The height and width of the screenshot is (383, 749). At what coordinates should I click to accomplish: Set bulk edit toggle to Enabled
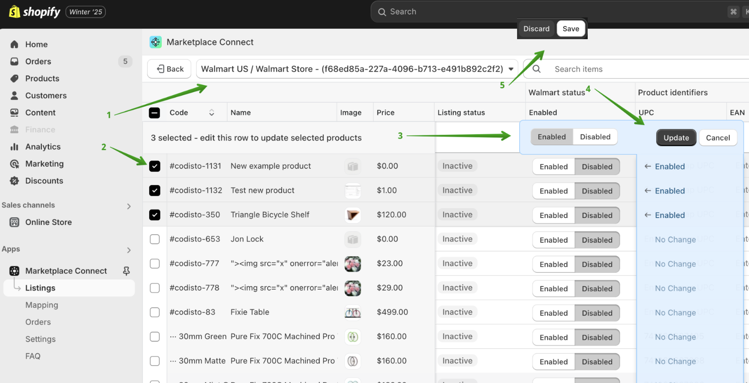tap(552, 137)
